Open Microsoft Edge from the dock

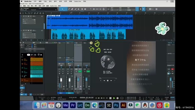(x=94, y=105)
